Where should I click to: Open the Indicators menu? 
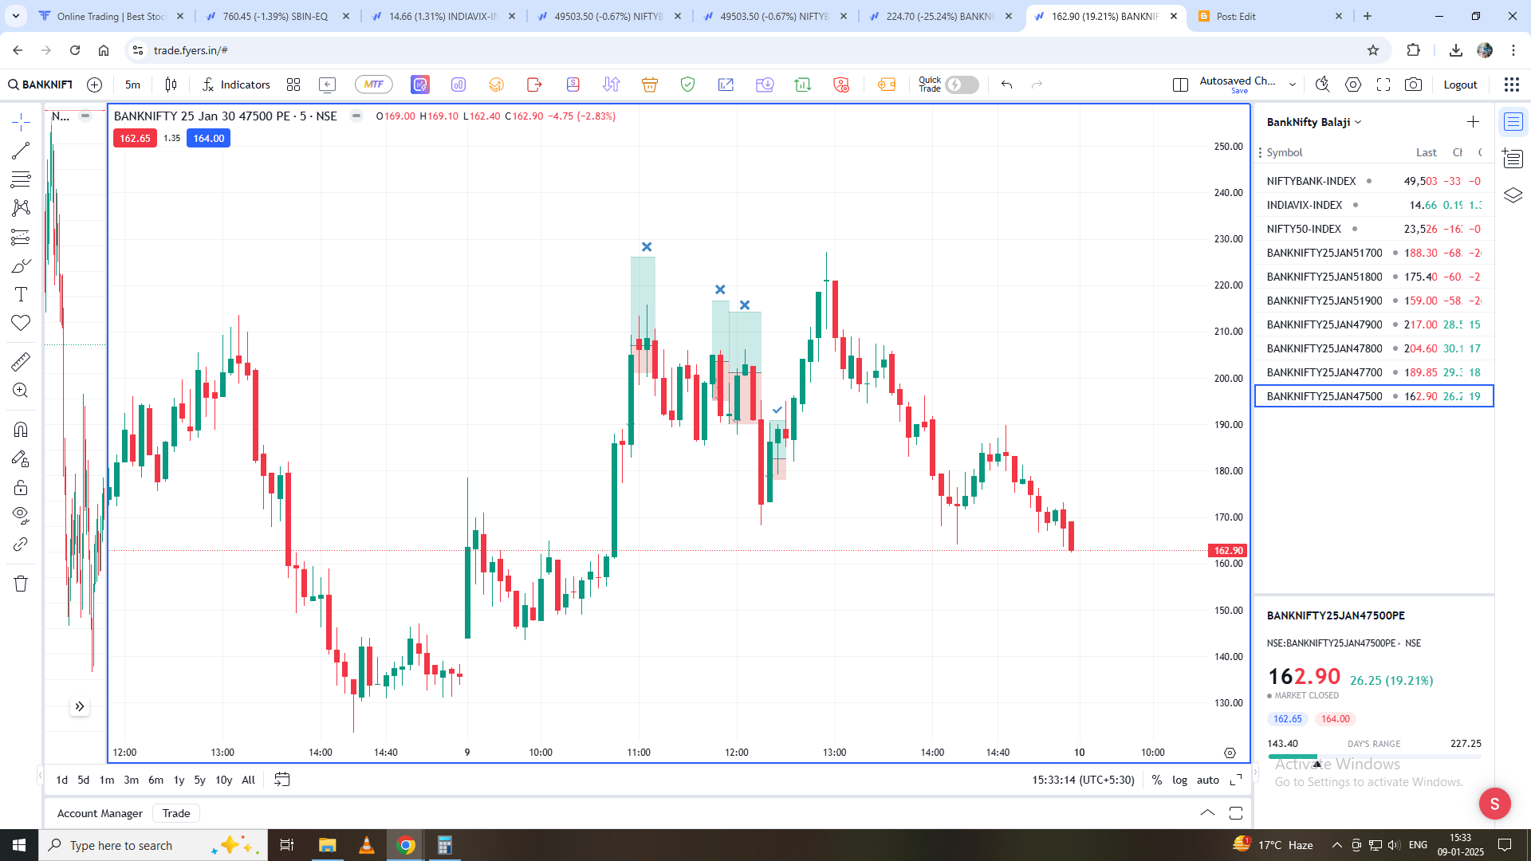click(x=236, y=85)
